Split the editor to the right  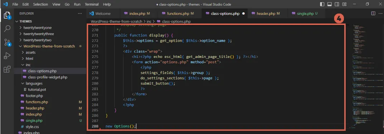click(x=373, y=14)
